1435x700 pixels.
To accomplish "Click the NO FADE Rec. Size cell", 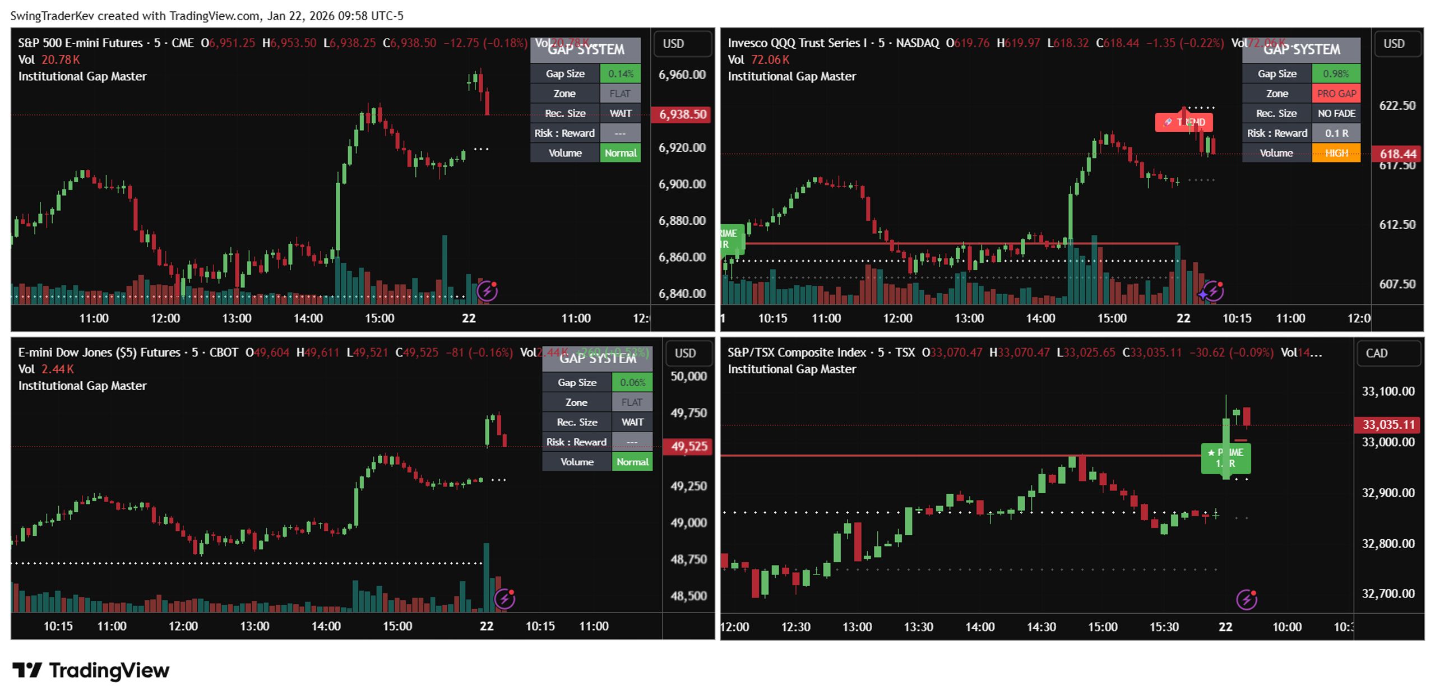I will point(1336,113).
